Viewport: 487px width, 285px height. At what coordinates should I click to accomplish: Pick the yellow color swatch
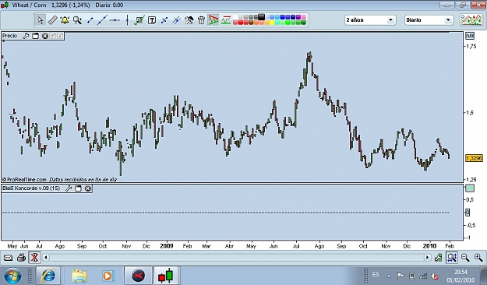pos(272,23)
